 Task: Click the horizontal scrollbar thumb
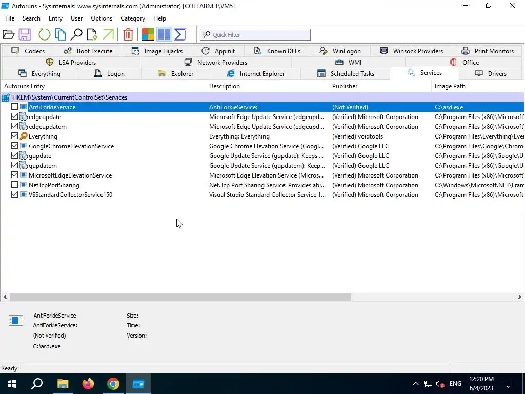point(180,297)
